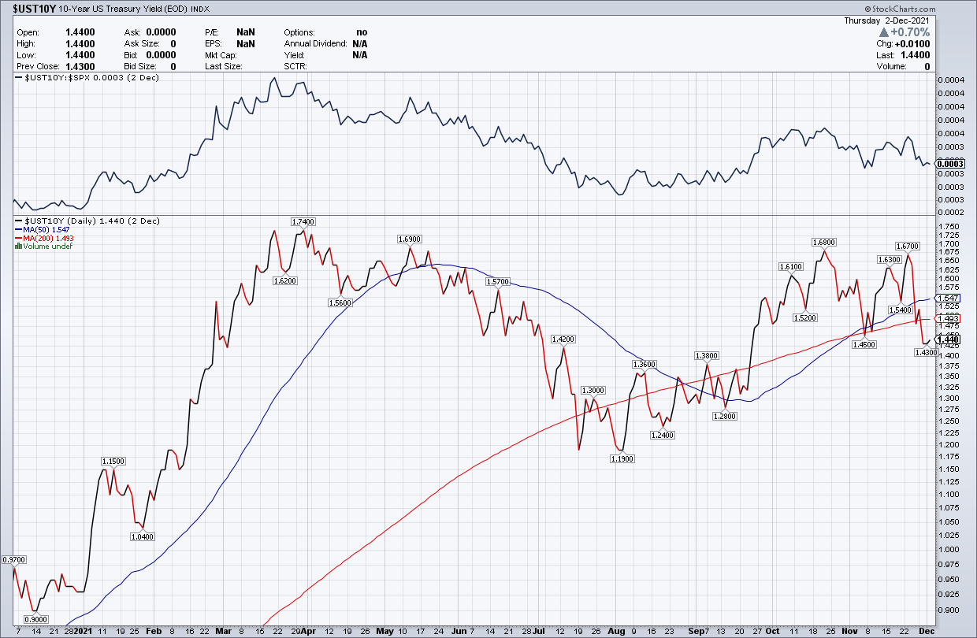The height and width of the screenshot is (638, 977).
Task: Click the 1.3800 price label in September
Action: [x=707, y=356]
